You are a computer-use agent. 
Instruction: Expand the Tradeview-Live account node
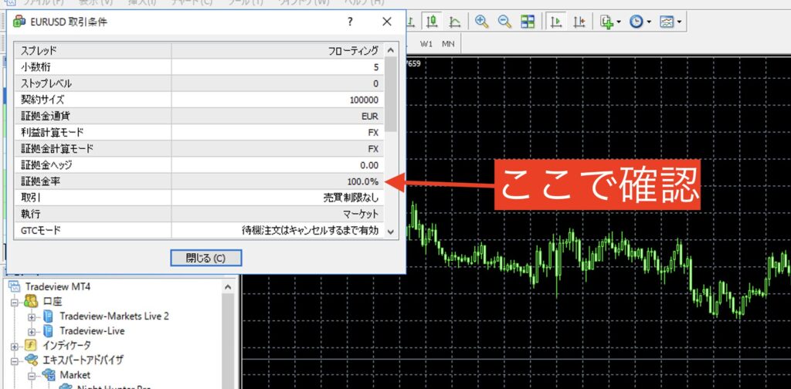coord(32,331)
